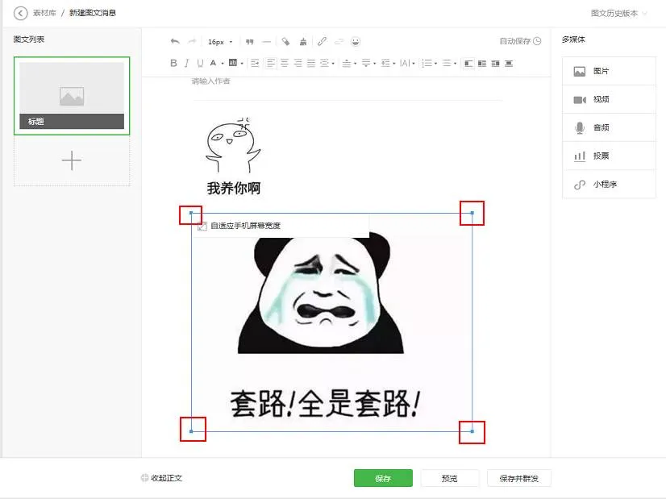Insert 视频 from the multimedia panel
The image size is (666, 499).
tap(609, 99)
